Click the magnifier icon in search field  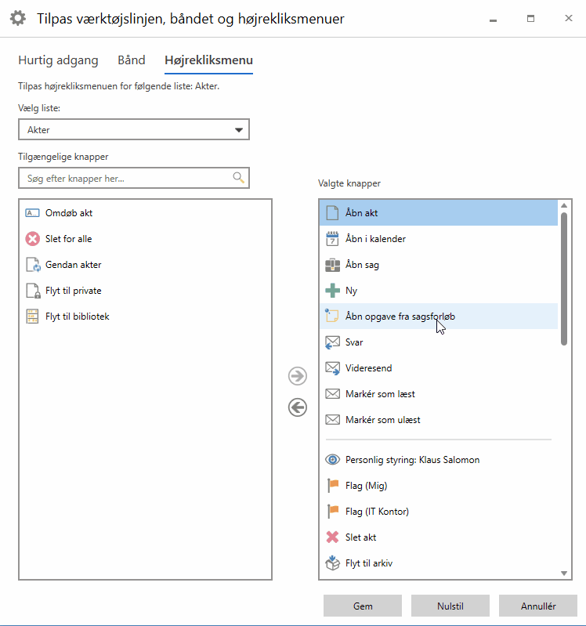(x=238, y=178)
